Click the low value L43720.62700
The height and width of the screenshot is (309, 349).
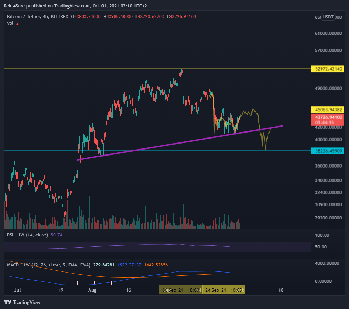pos(150,16)
